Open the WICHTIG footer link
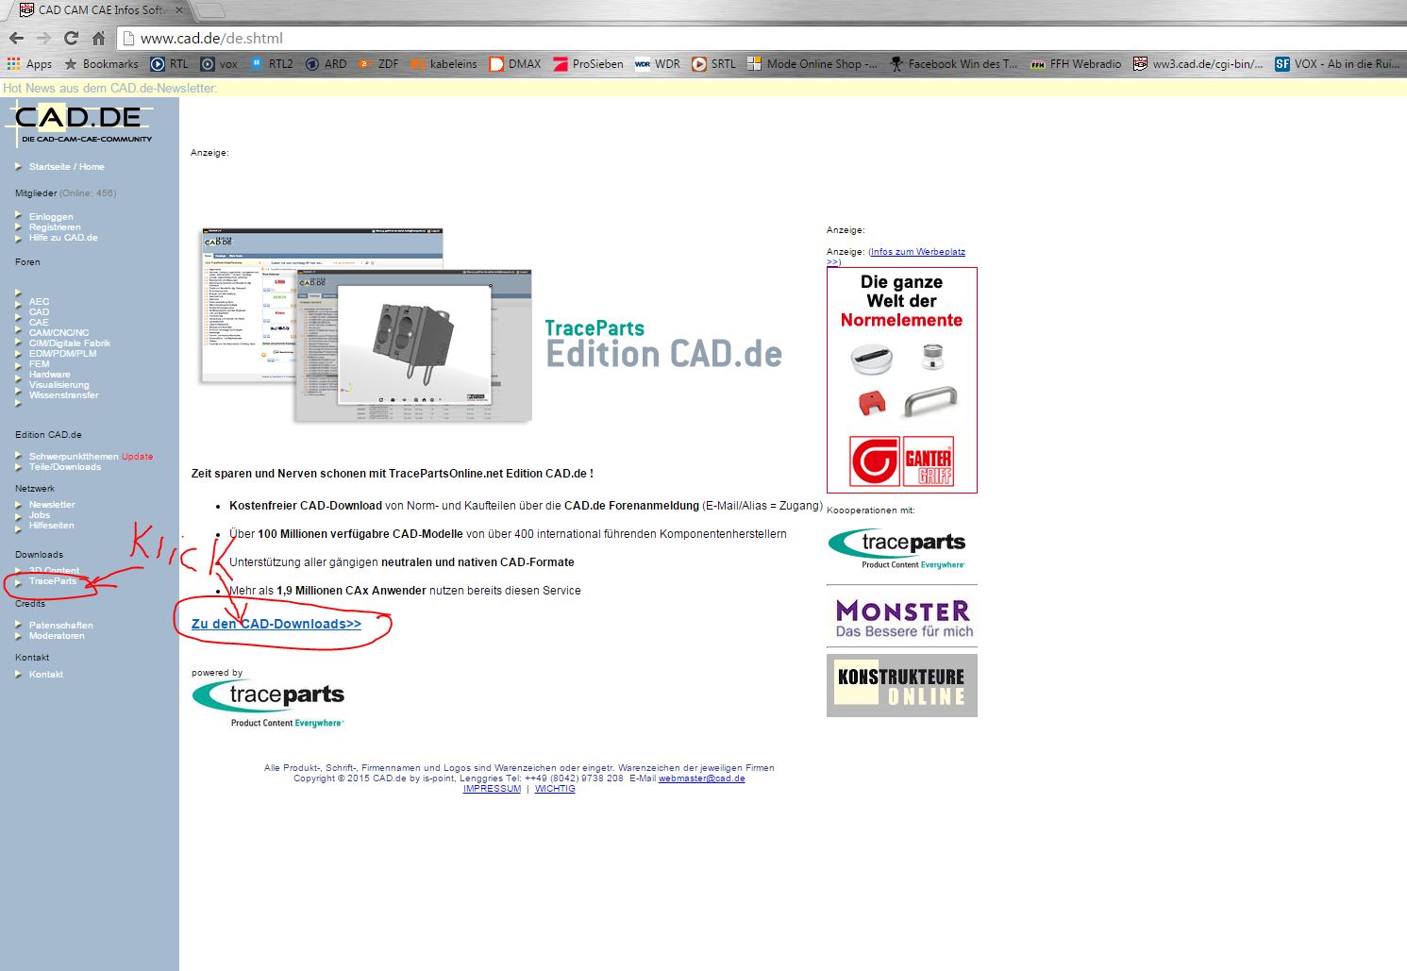1407x971 pixels. click(x=555, y=789)
